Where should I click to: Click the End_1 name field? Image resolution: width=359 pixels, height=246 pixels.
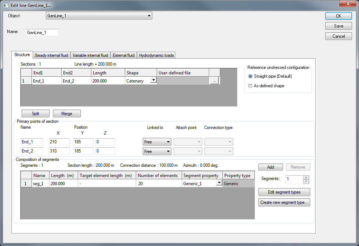coord(32,142)
